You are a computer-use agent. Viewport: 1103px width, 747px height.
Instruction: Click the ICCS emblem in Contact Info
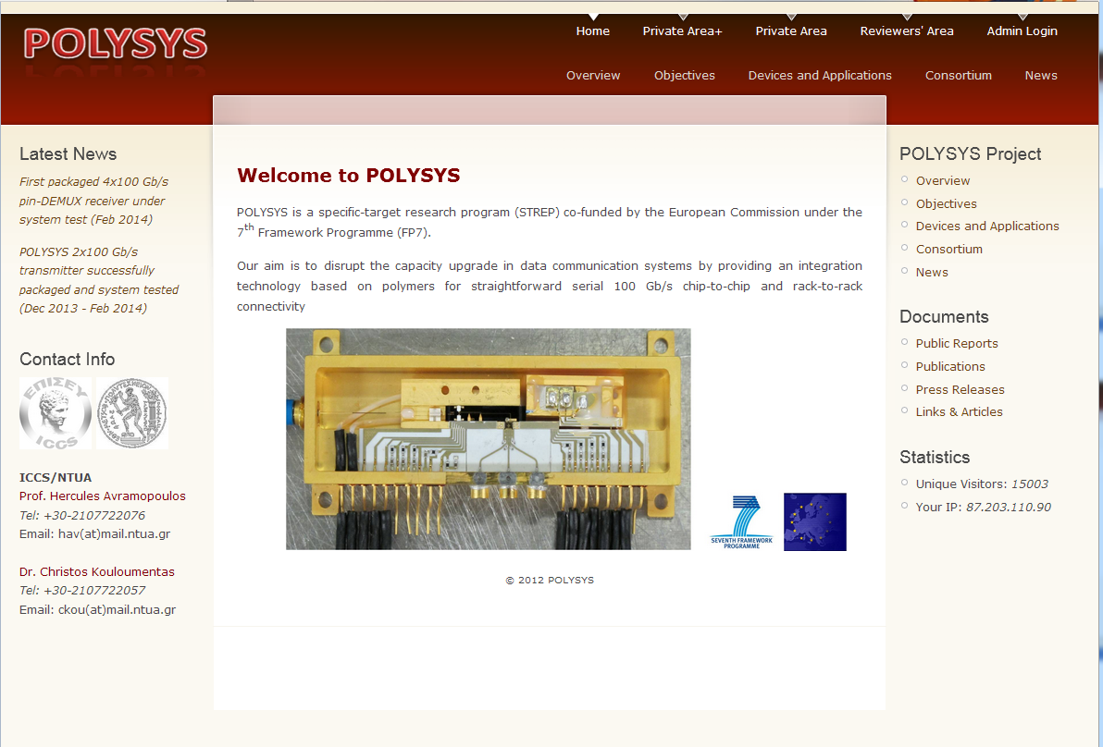(56, 412)
